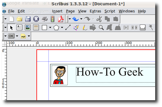Select the arrow Select Item tool
Image resolution: width=162 pixels, height=107 pixels.
(x=11, y=27)
